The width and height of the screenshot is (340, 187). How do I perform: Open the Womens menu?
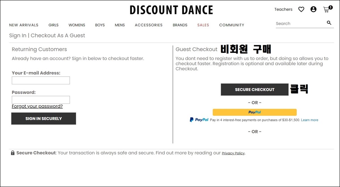(x=77, y=25)
